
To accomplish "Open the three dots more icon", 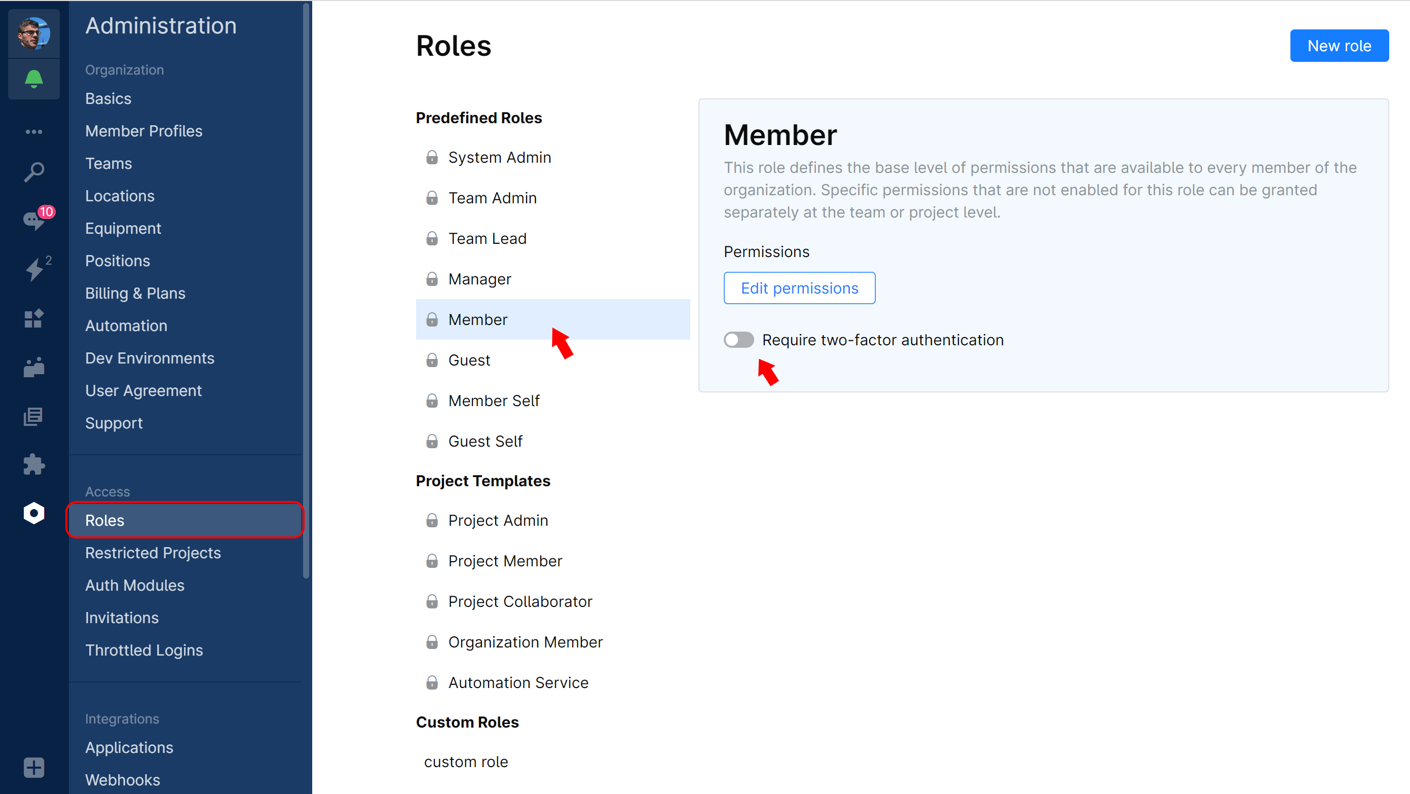I will [x=34, y=131].
